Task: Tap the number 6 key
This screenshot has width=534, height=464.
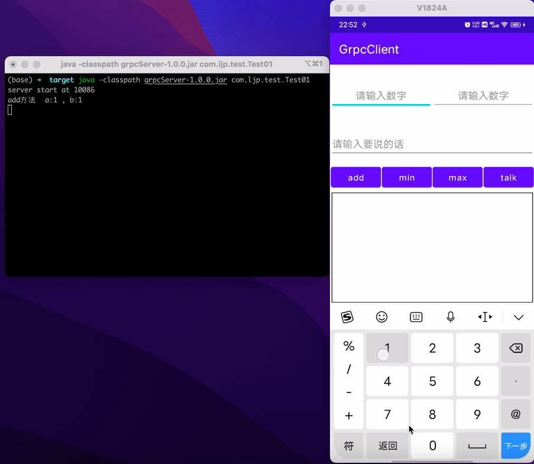Action: tap(477, 381)
